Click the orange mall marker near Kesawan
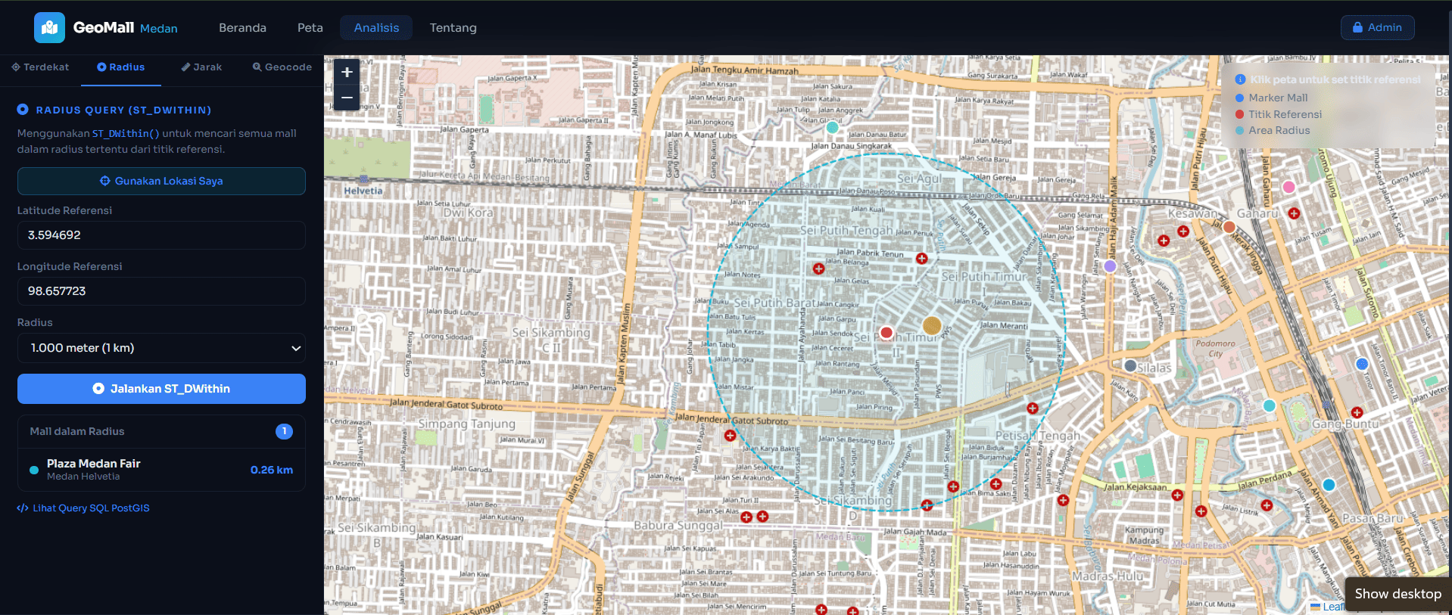The width and height of the screenshot is (1452, 615). tap(1229, 227)
